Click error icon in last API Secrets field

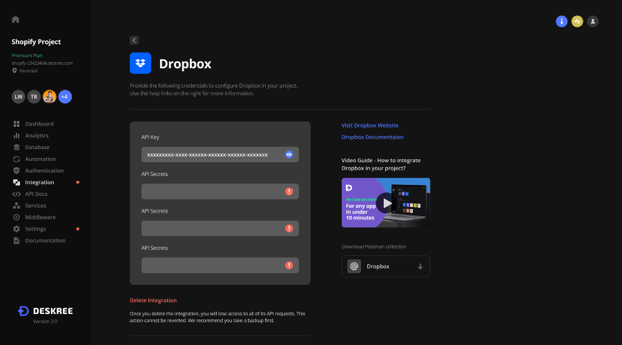pyautogui.click(x=289, y=265)
